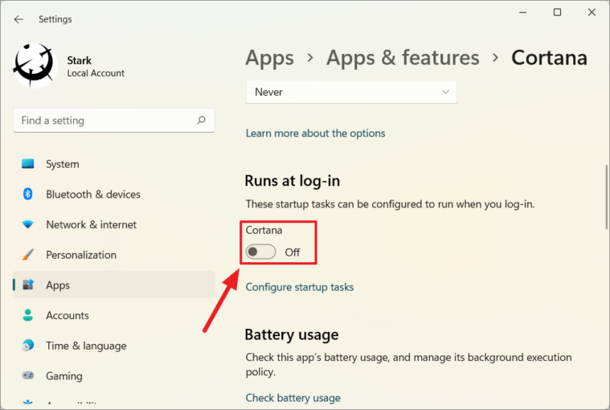Open Configure startup tasks link

coord(300,287)
